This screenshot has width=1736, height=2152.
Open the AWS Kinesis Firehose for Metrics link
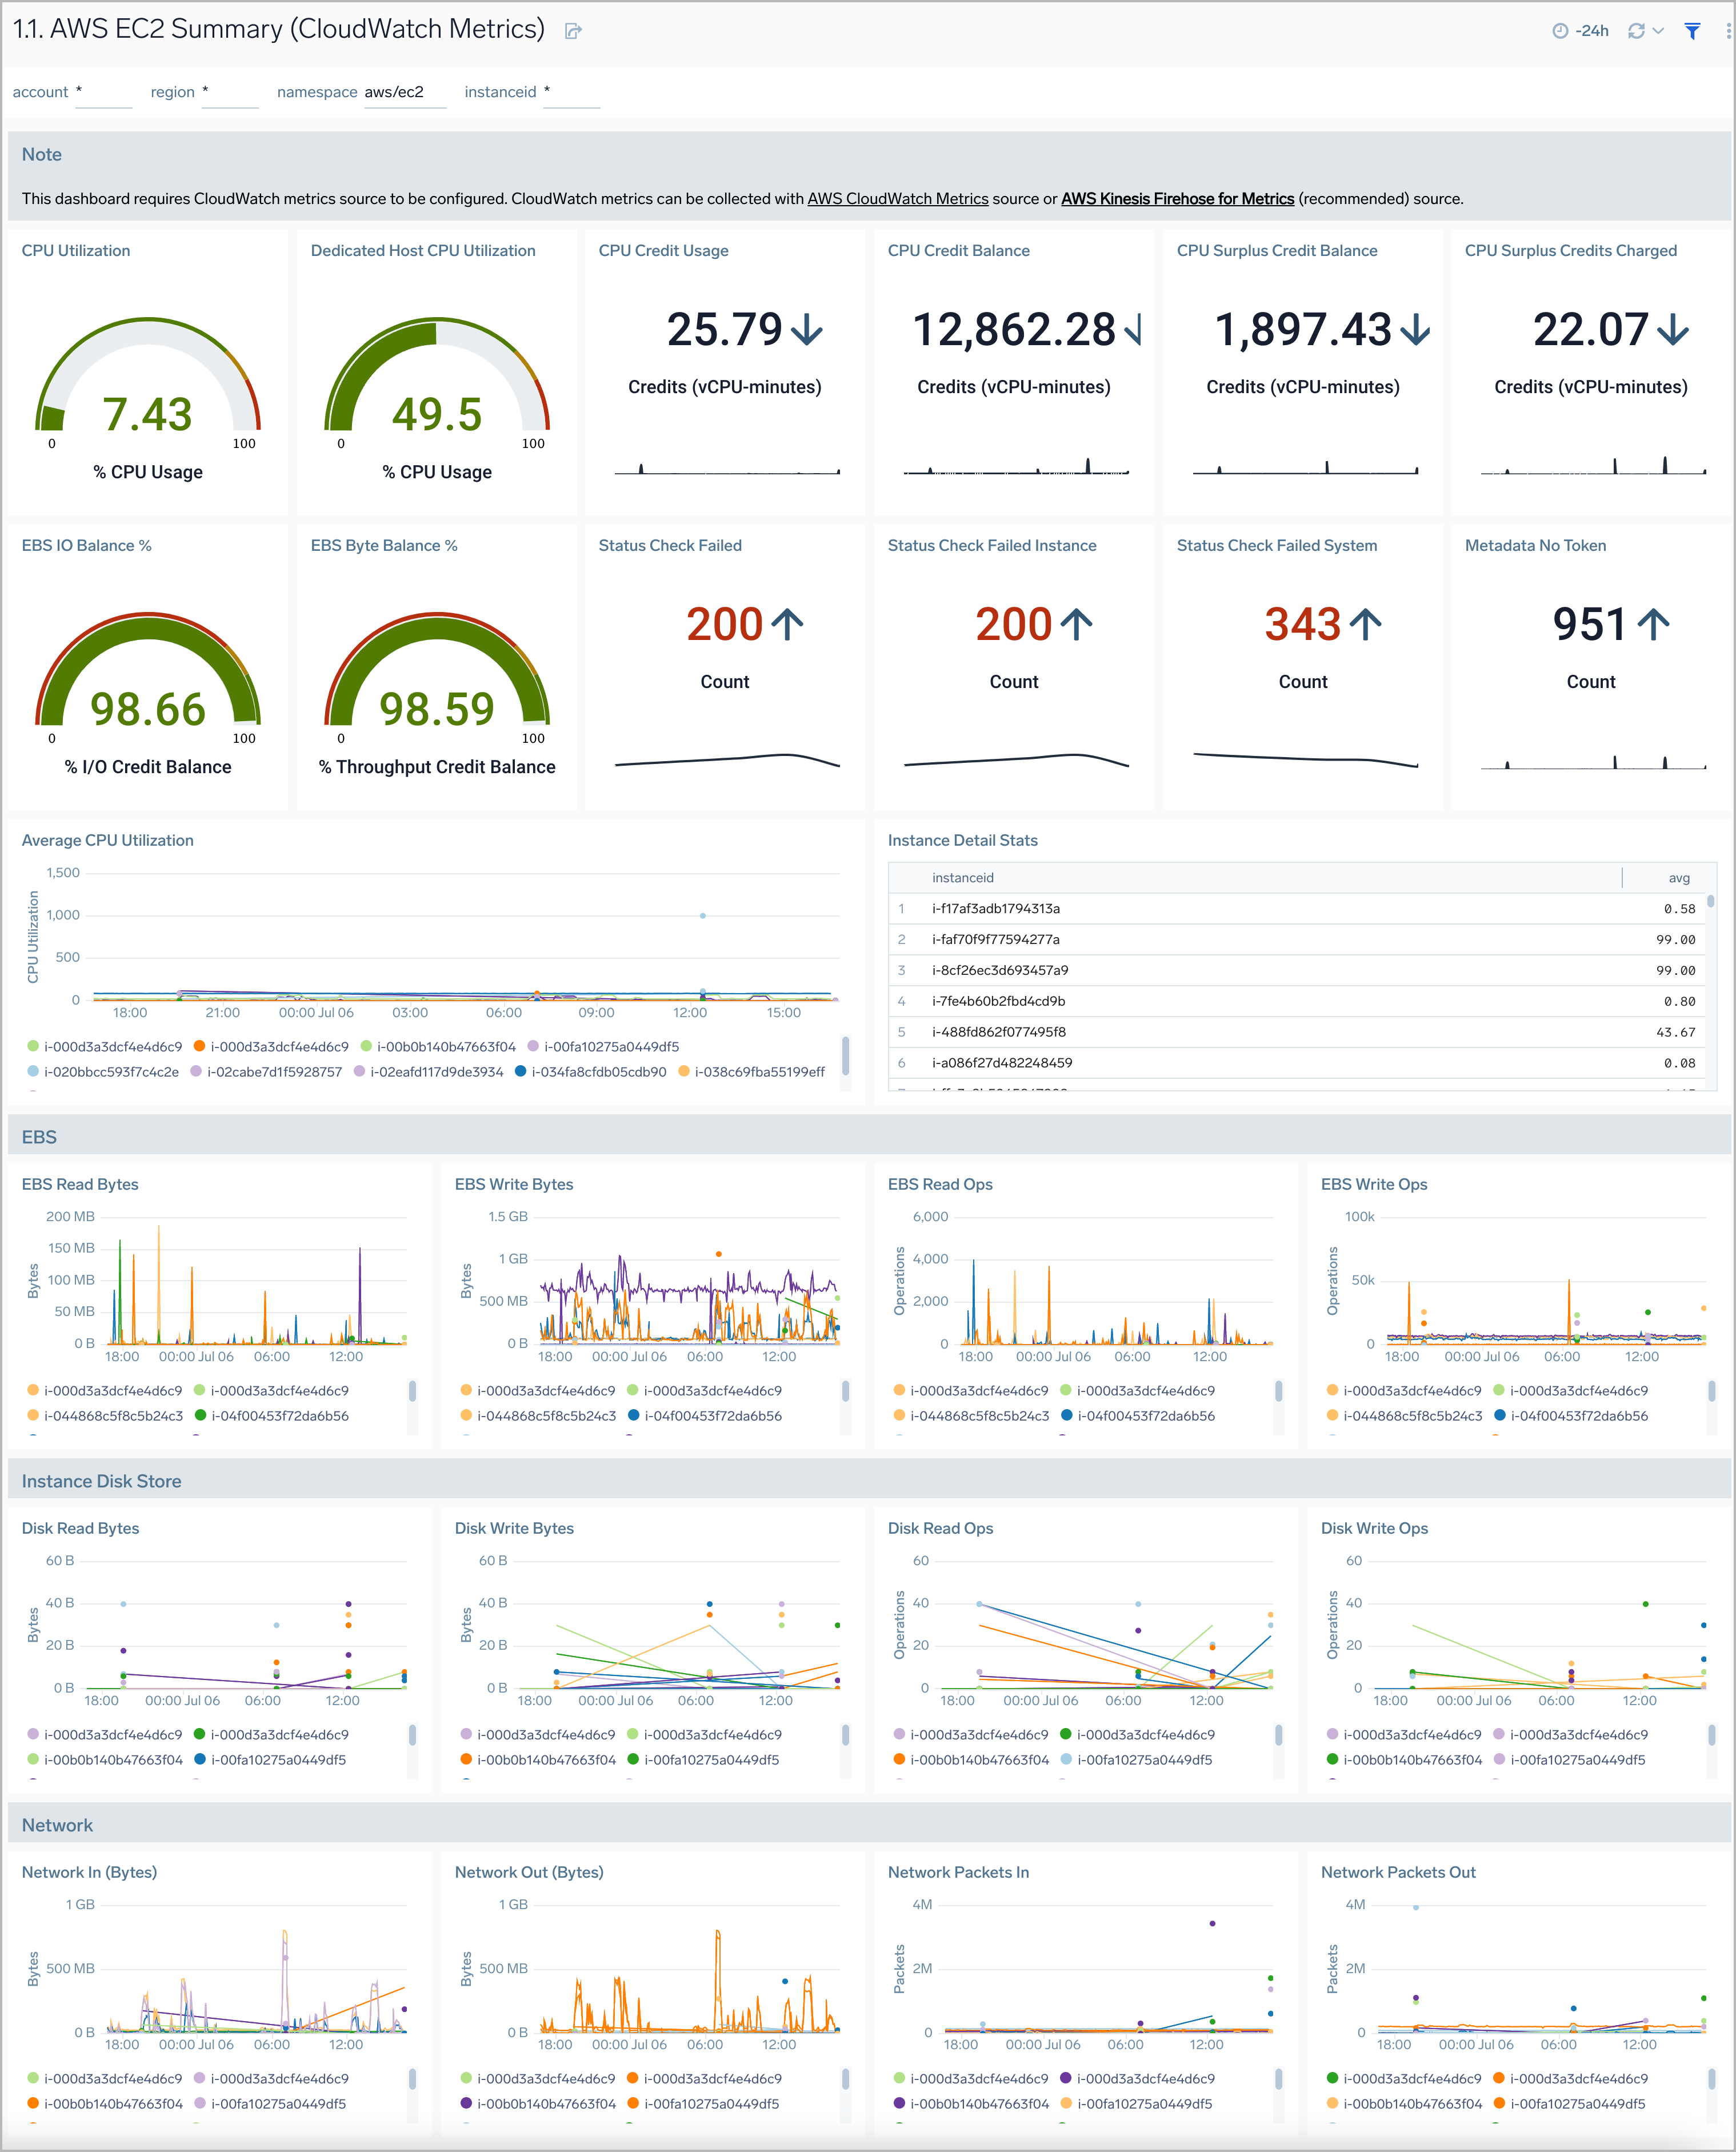coord(1177,198)
